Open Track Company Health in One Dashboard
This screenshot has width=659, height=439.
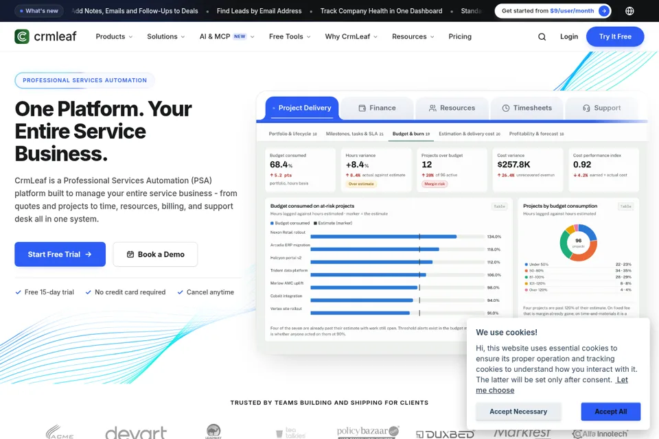coord(381,11)
